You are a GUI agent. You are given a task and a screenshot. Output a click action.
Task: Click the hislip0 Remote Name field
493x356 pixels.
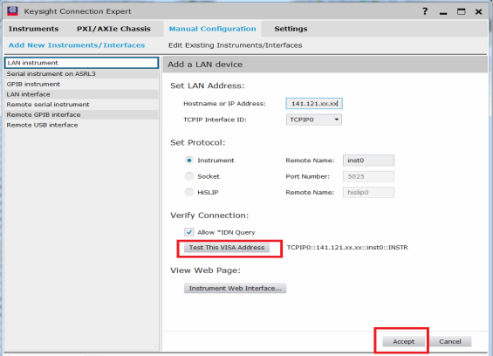point(368,192)
